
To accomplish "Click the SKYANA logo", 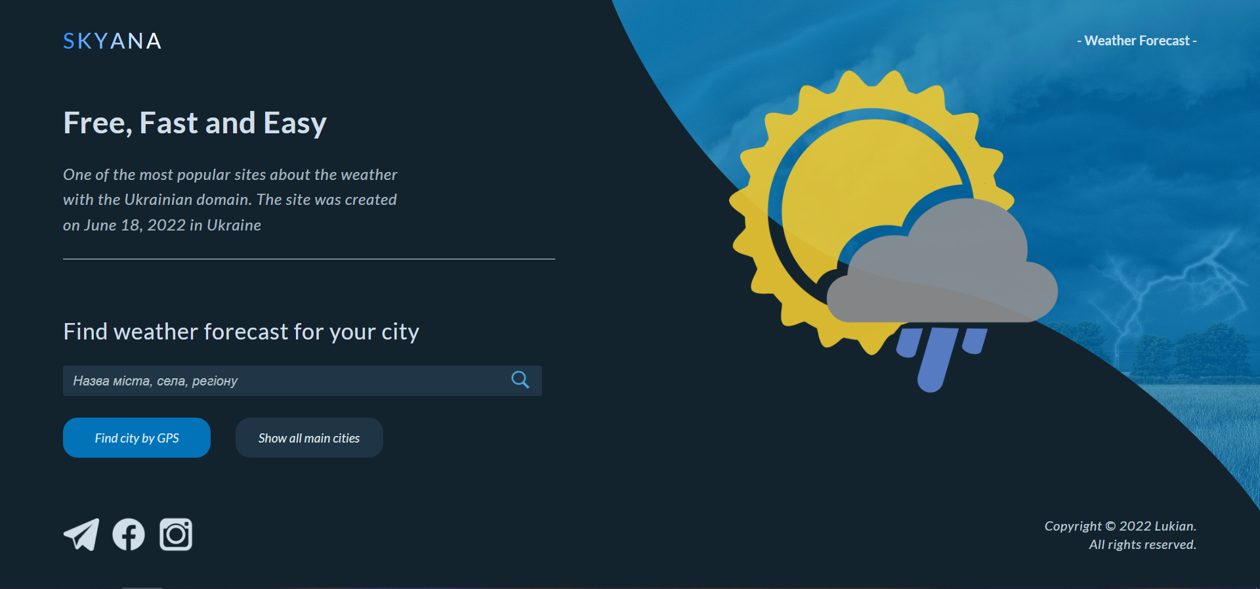I will [x=112, y=41].
